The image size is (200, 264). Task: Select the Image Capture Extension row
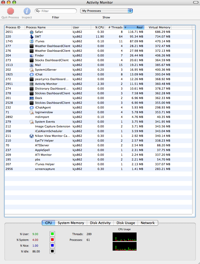(x=98, y=126)
